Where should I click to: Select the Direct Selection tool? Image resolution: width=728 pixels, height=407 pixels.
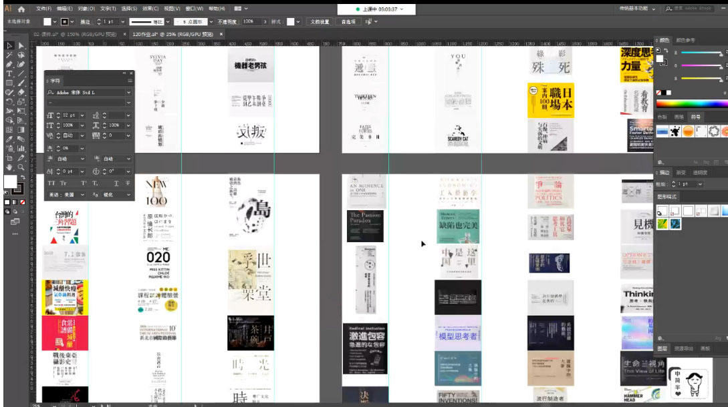tap(21, 45)
